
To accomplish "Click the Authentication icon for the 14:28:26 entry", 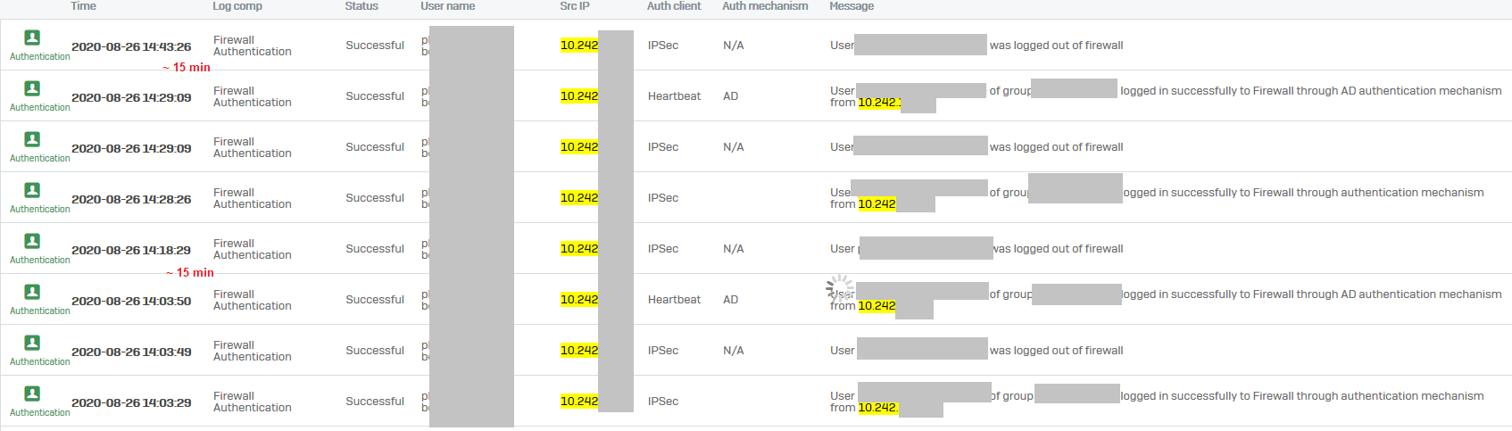I will 32,190.
